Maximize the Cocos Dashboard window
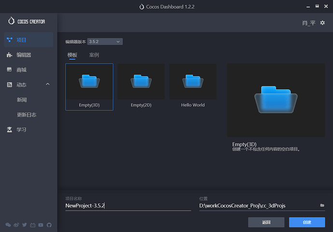333x232 pixels. pos(317,6)
